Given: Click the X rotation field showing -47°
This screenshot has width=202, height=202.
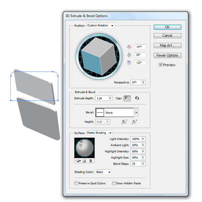Looking at the screenshot, I should [140, 47].
